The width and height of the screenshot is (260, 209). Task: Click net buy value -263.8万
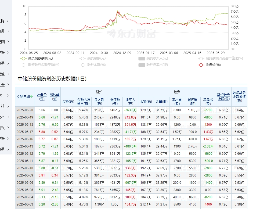[130, 110]
